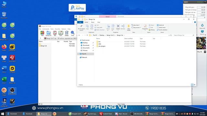Click Select all in Explorer ribbon
The width and height of the screenshot is (207, 116).
point(160,25)
